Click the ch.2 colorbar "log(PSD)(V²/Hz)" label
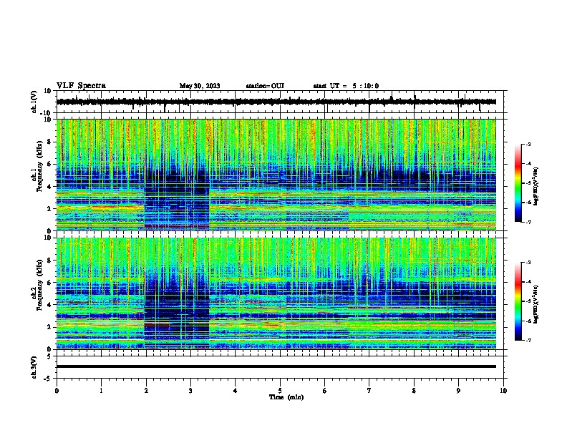 536,304
